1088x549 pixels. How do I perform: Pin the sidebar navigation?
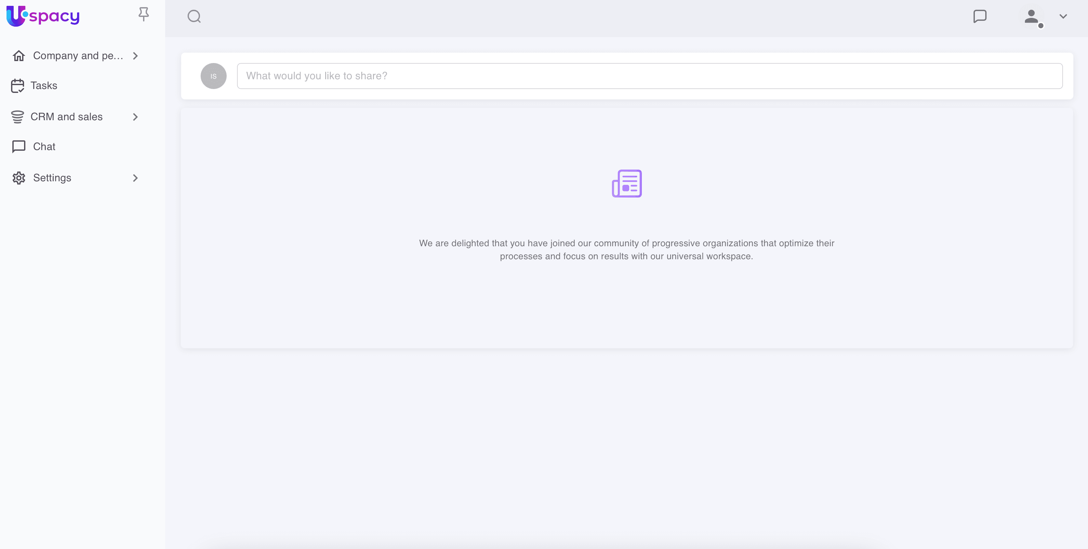pos(143,14)
